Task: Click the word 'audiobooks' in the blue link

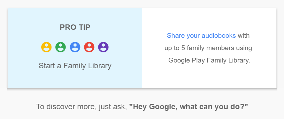Action: (219, 36)
